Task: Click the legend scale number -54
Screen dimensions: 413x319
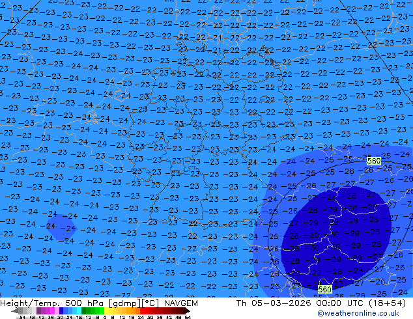Action: (21, 317)
